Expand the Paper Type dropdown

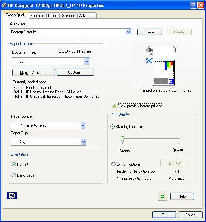(48, 142)
